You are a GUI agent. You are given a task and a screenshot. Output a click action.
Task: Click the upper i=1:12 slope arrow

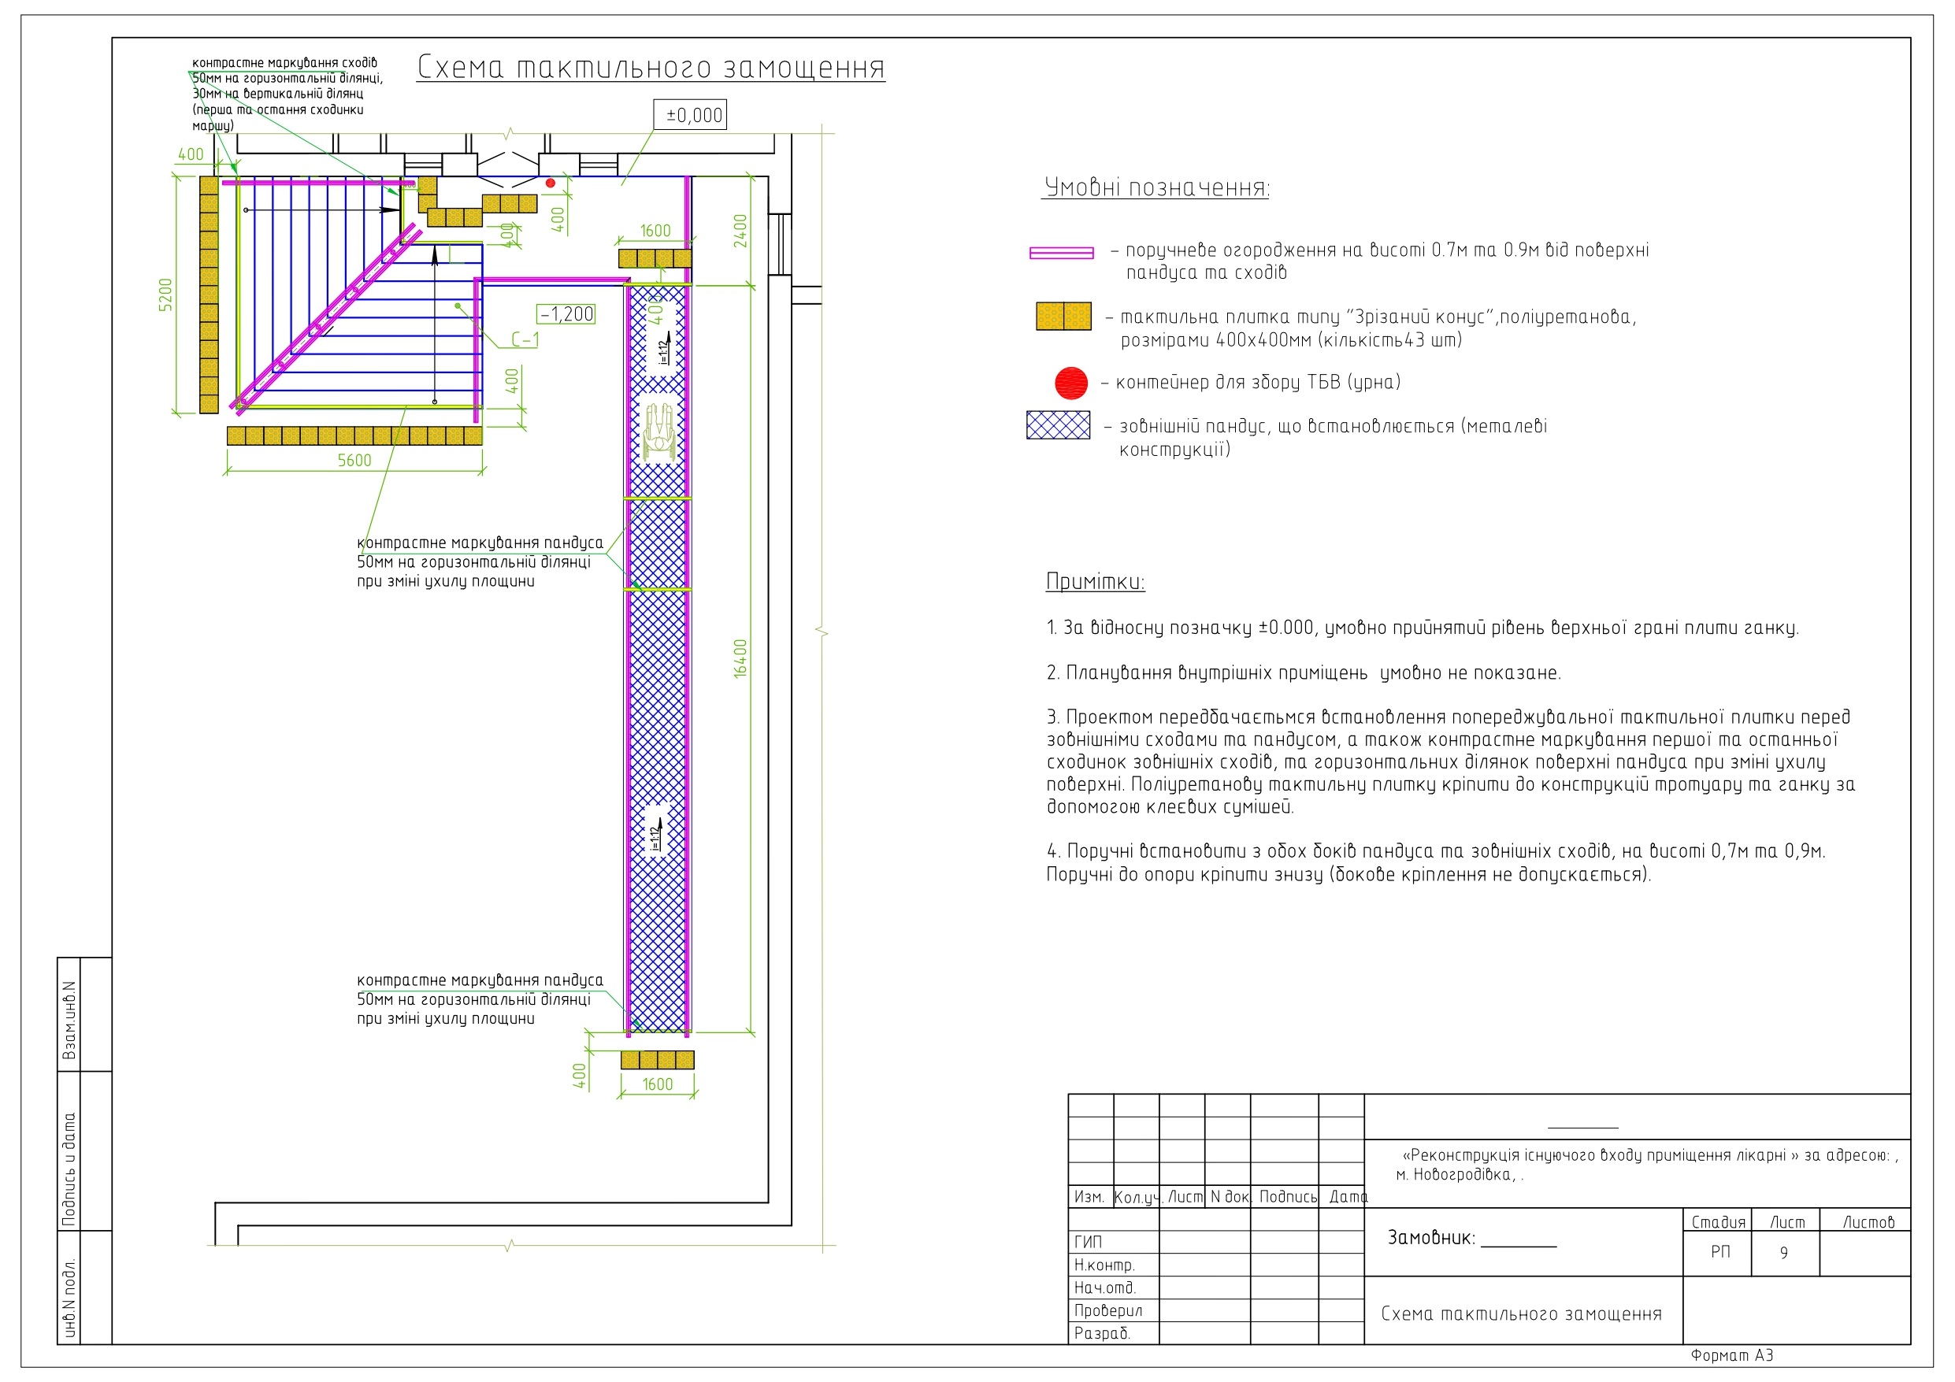[665, 349]
